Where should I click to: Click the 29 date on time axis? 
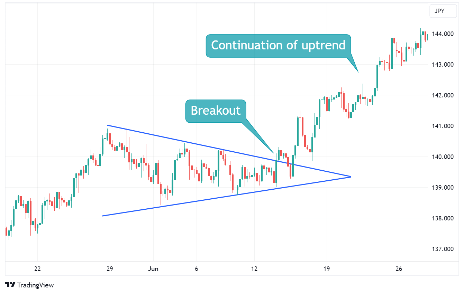[x=110, y=269]
